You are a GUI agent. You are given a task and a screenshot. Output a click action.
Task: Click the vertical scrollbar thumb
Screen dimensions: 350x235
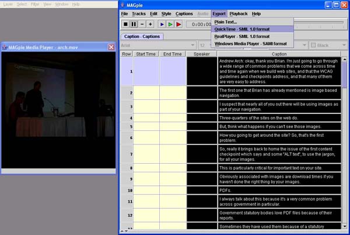[344, 74]
